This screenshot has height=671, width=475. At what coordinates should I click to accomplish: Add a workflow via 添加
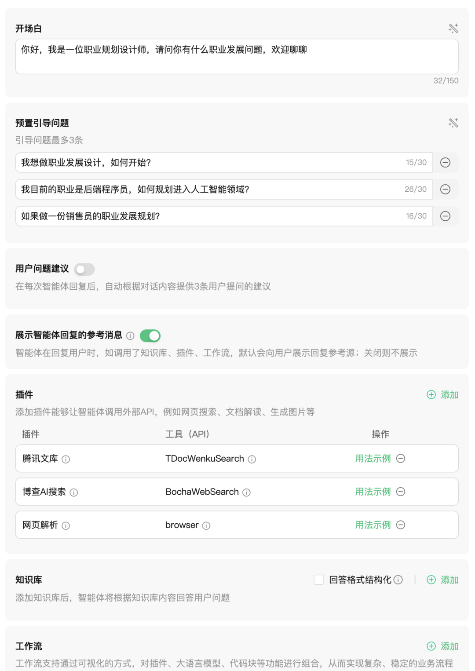pyautogui.click(x=443, y=646)
